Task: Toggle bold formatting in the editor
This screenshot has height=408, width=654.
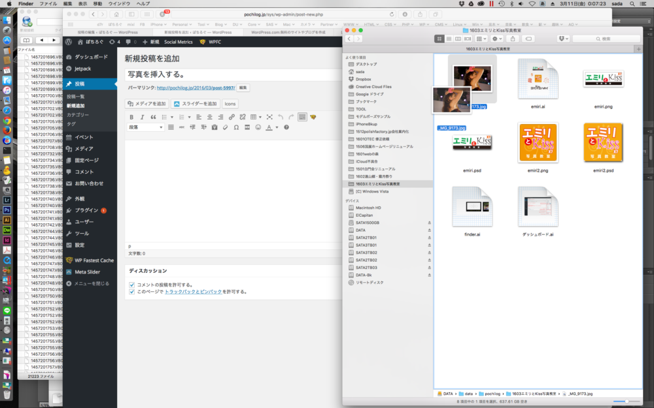Action: [x=131, y=117]
